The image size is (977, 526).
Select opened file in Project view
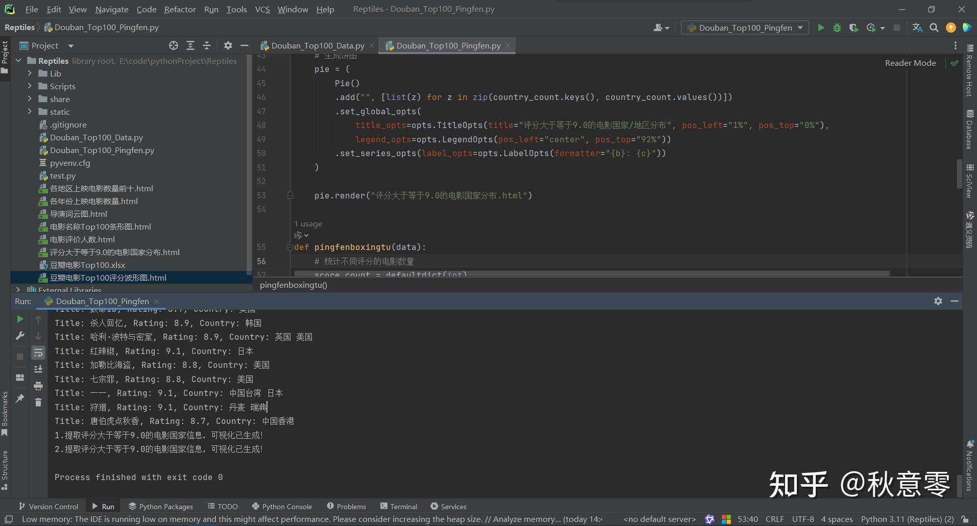coord(174,45)
